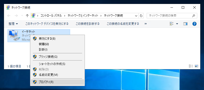
Task: Open 状態(U) from context menu
Action: pos(57,44)
